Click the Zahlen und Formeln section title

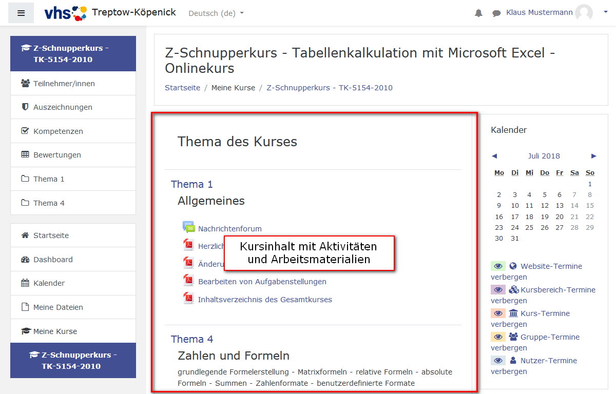coord(234,356)
